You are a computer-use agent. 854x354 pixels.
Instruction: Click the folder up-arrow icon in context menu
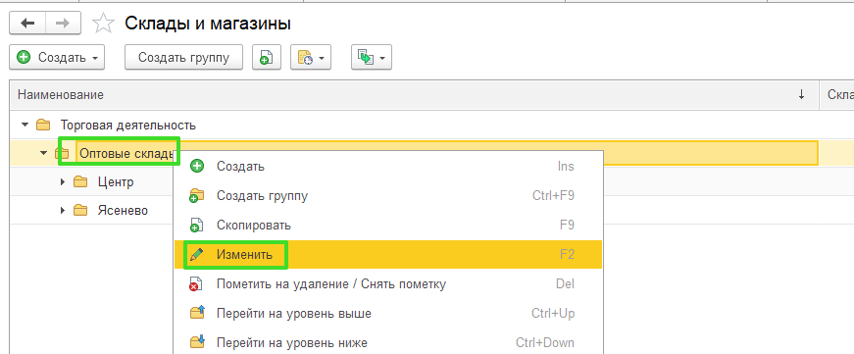click(197, 313)
